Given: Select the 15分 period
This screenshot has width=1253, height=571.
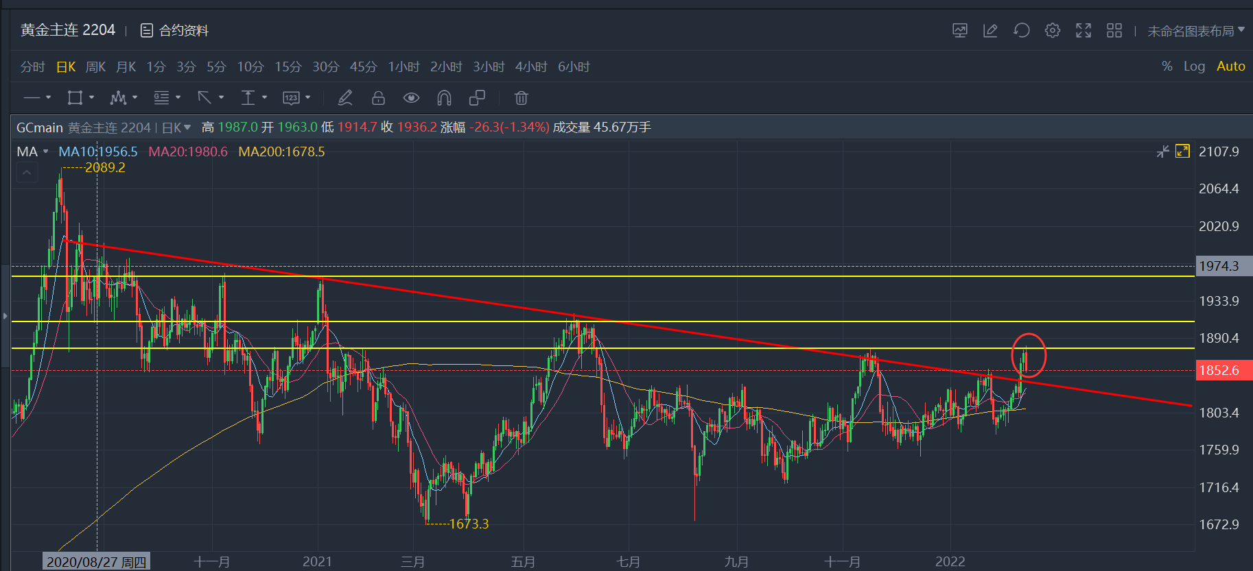Looking at the screenshot, I should [x=288, y=66].
